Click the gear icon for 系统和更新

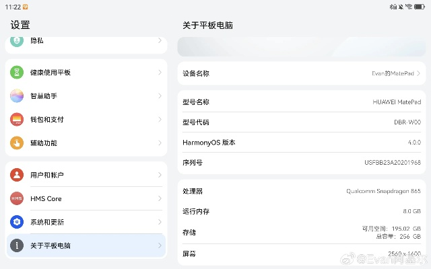tap(17, 223)
